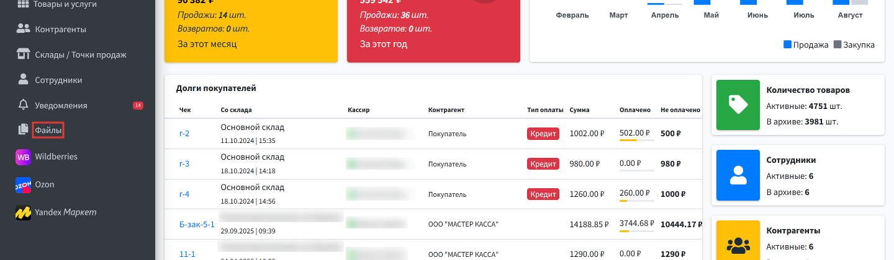Click Кредит badge in row r-4
The image size is (894, 260).
[543, 194]
